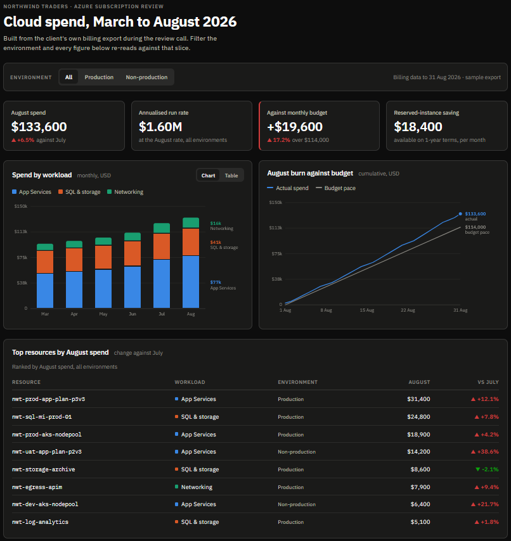Sort by the ENVIRONMENT column header
This screenshot has width=511, height=541.
click(297, 382)
